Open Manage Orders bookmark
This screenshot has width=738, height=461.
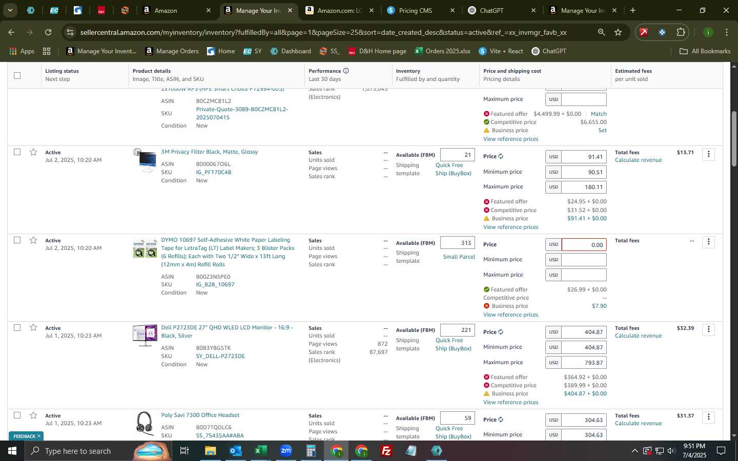172,51
